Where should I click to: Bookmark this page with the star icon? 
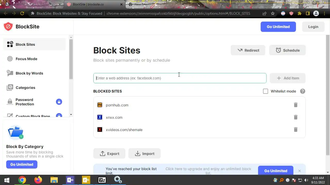pyautogui.click(x=273, y=13)
